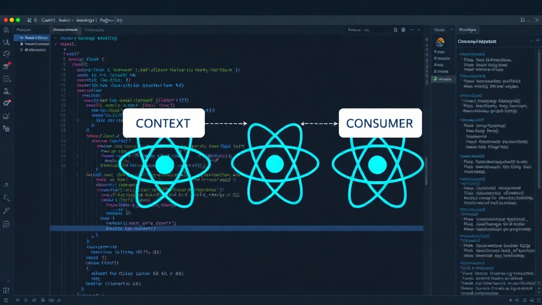The height and width of the screenshot is (305, 542).
Task: Open the wrench tool icon in left sidebar
Action: click(6, 211)
